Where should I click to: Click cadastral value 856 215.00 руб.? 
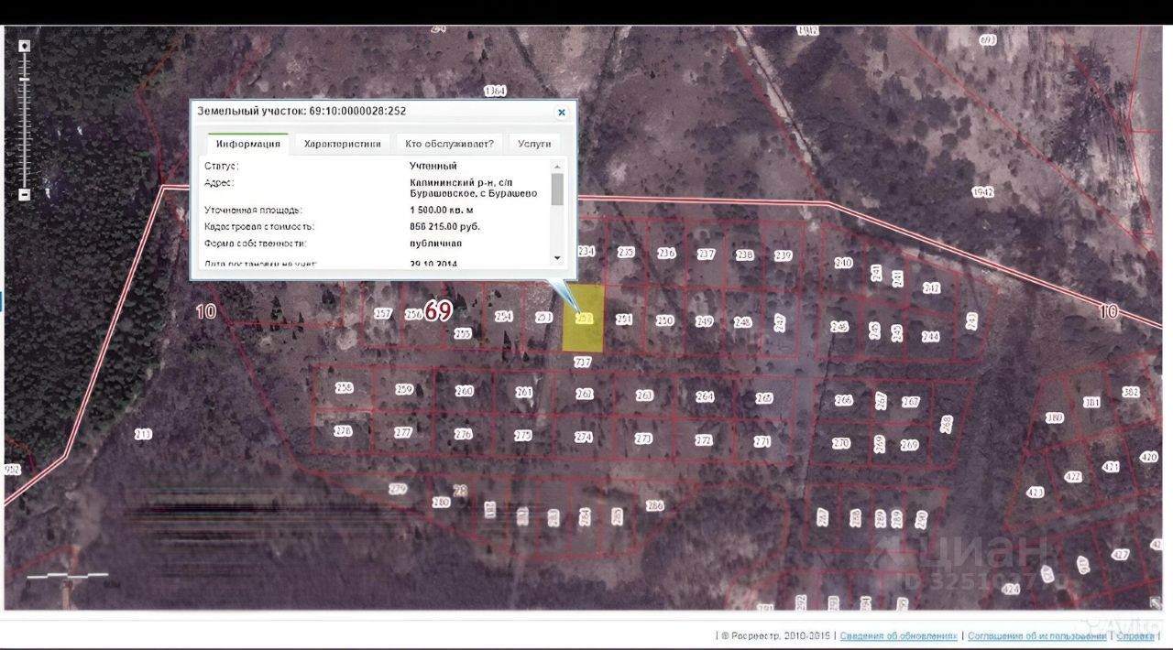[444, 226]
